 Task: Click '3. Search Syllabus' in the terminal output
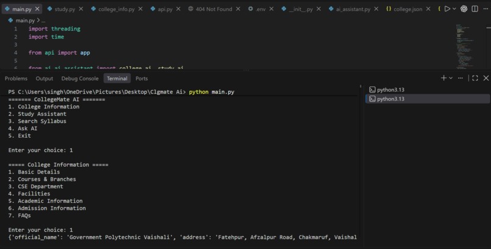[x=37, y=121]
